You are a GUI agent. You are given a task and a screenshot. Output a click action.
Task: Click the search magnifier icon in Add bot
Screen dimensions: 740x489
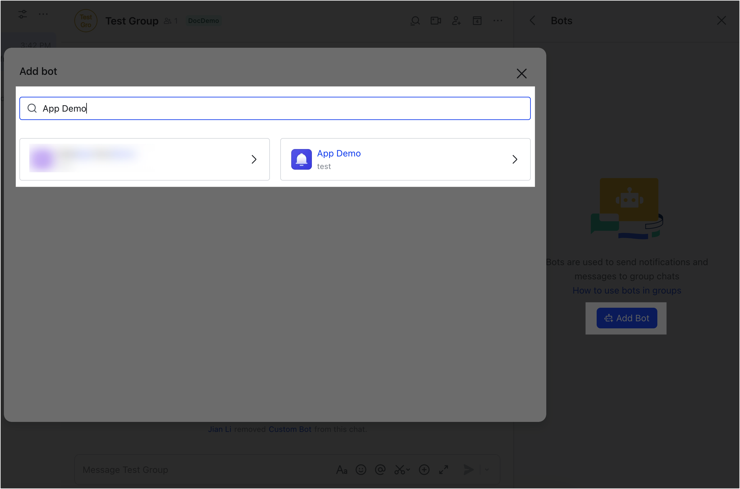click(x=32, y=108)
